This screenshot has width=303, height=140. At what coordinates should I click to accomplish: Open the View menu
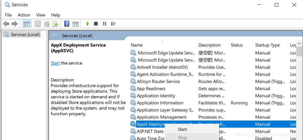pyautogui.click(x=41, y=15)
